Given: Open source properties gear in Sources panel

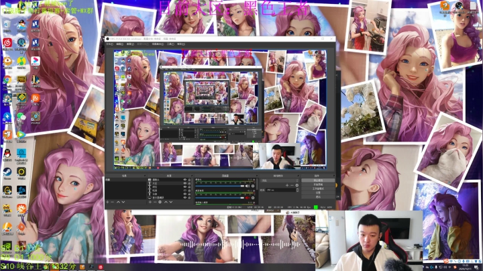Looking at the screenshot, I should click(x=160, y=202).
